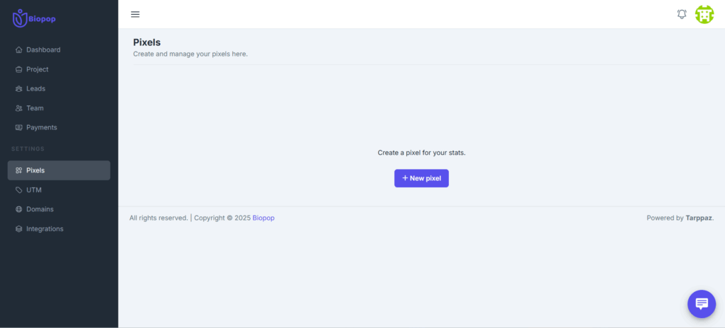
Task: Click the New pixel button
Action: coord(421,178)
